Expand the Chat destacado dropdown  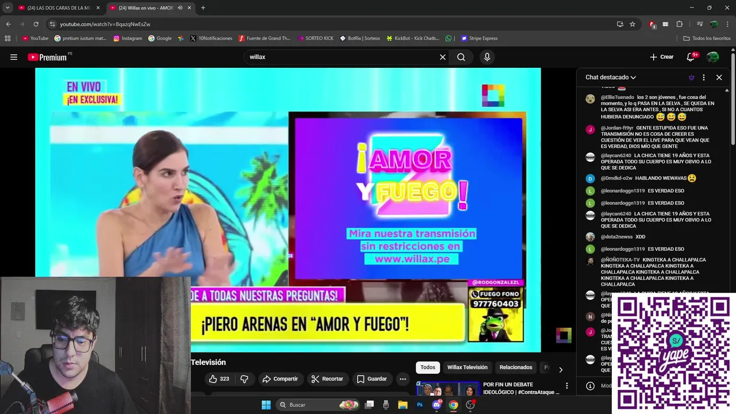[x=611, y=77]
